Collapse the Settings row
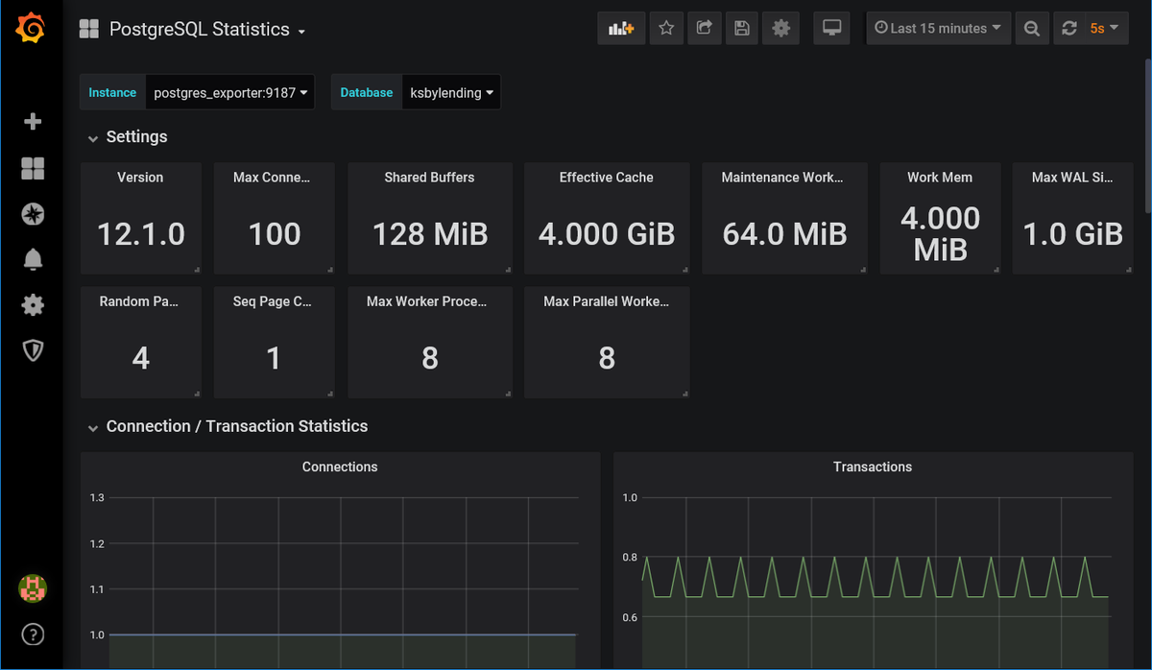Viewport: 1152px width, 670px height. (x=128, y=137)
